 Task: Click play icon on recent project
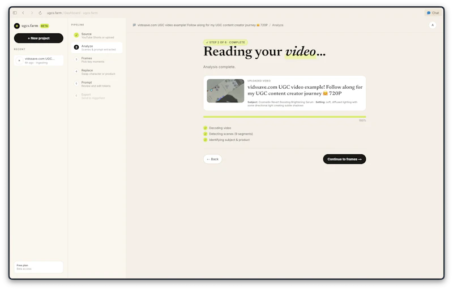click(x=19, y=60)
